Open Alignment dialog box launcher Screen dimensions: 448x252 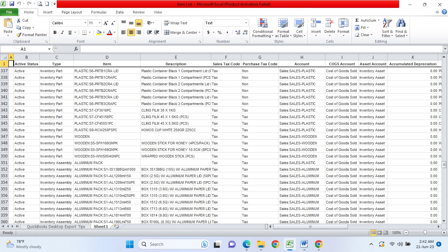coord(200,42)
